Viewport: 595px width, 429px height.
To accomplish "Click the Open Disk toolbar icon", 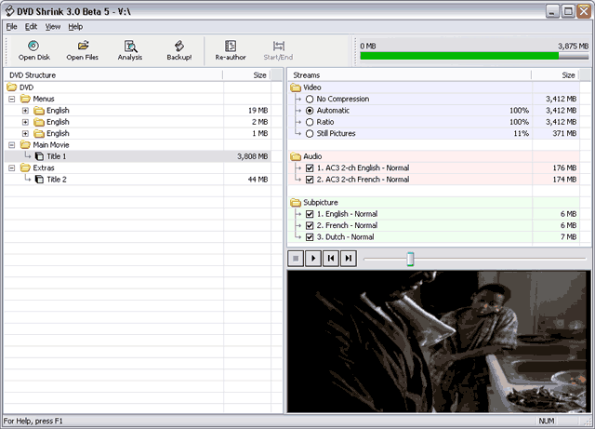I will click(x=33, y=46).
